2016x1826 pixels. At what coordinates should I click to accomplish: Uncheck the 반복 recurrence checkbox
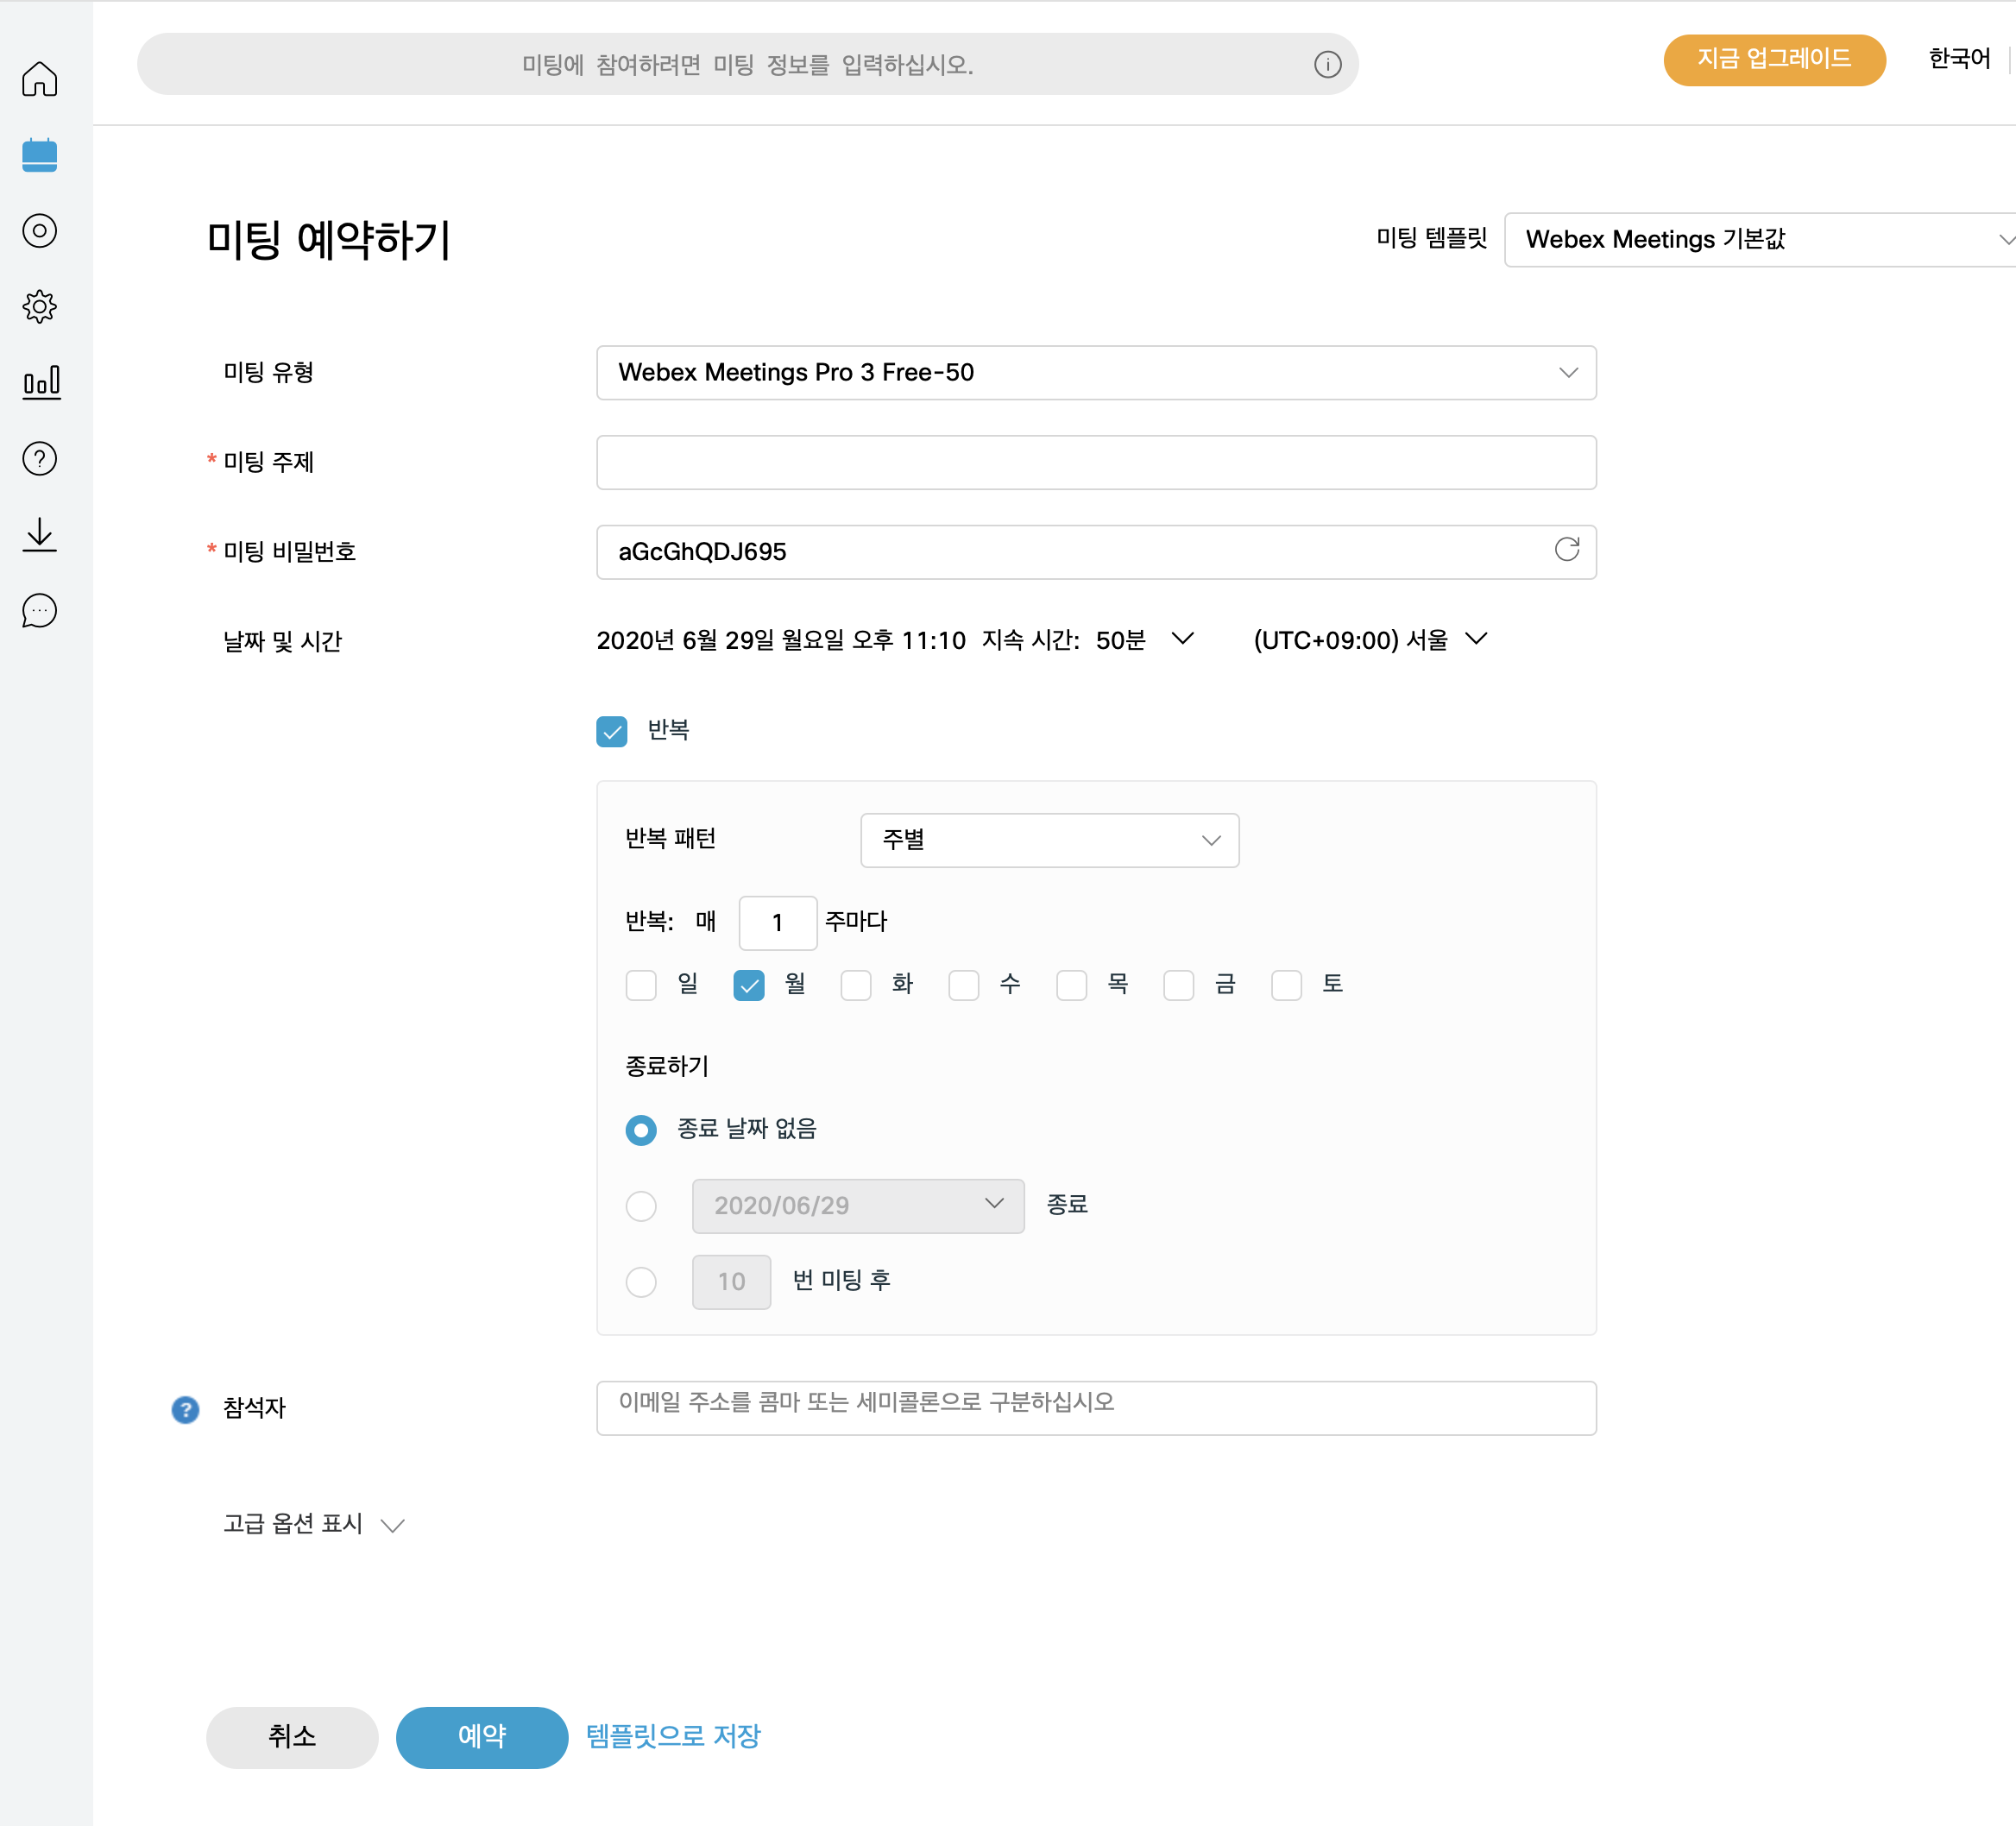click(x=612, y=732)
